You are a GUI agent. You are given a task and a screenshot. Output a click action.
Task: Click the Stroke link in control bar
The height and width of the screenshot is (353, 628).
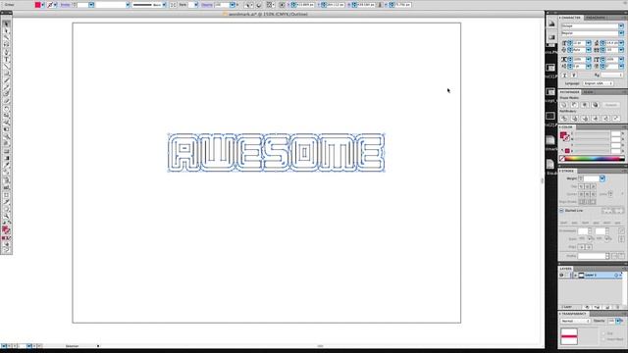click(65, 5)
